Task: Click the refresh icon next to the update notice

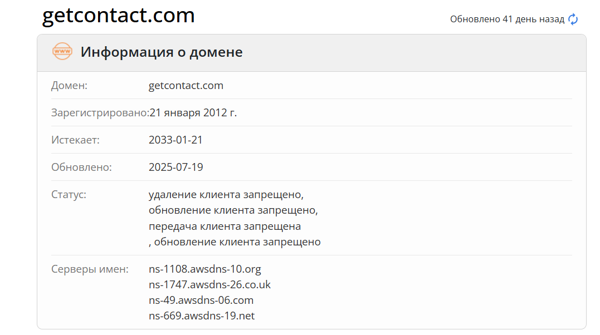Action: tap(573, 19)
